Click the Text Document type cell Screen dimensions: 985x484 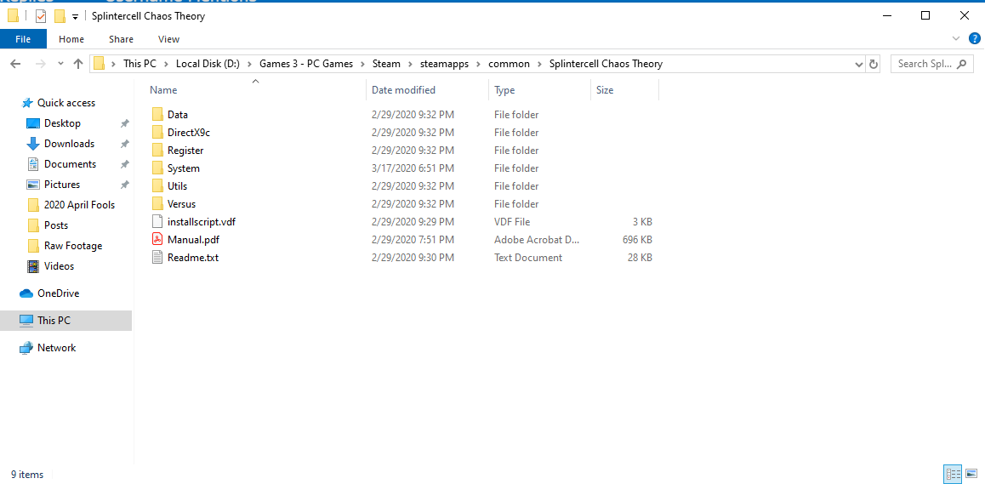[x=528, y=258]
